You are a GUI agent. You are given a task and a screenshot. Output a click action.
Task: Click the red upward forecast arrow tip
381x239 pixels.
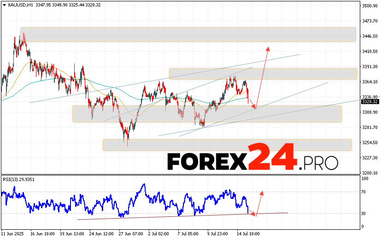[268, 47]
